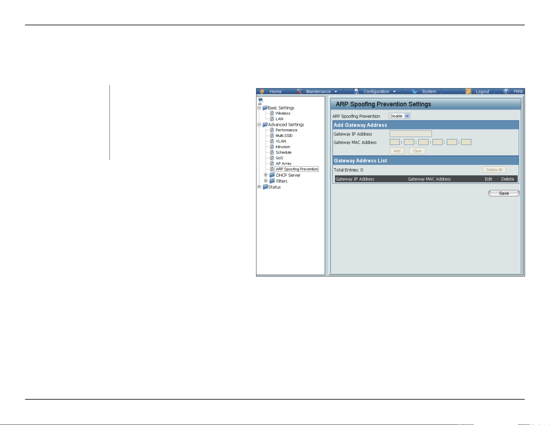Select VLAN in the tree

[x=281, y=141]
